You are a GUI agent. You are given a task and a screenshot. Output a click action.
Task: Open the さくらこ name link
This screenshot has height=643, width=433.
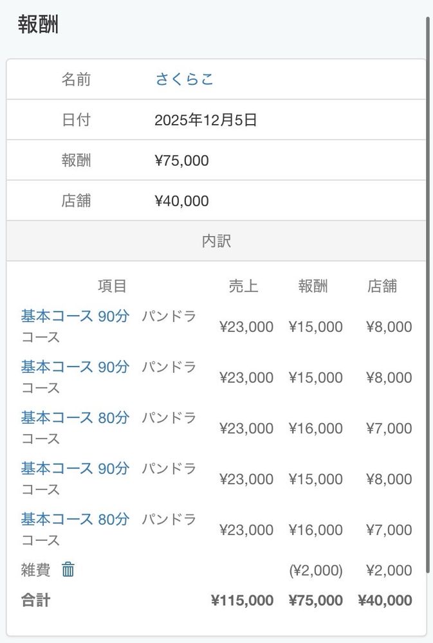pyautogui.click(x=184, y=79)
